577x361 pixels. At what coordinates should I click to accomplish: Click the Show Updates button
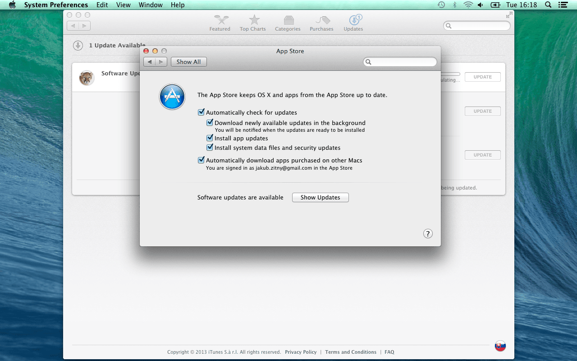321,197
